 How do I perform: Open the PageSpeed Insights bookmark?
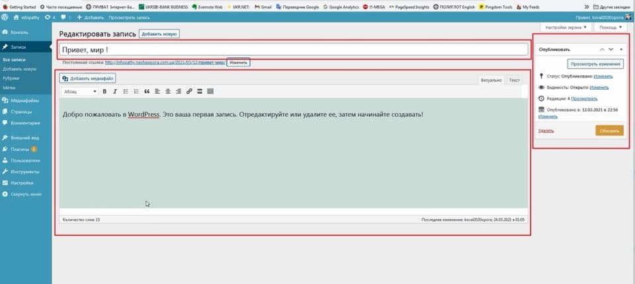click(x=409, y=7)
